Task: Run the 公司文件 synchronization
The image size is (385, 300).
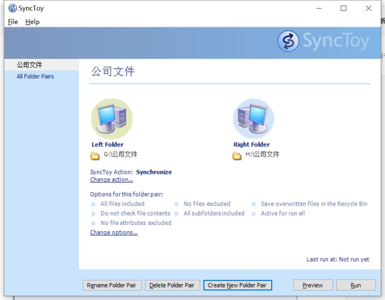Action: tap(356, 285)
